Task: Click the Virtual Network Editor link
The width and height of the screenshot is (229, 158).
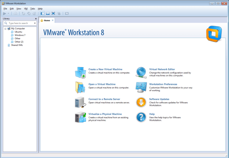Action: tap(162, 69)
